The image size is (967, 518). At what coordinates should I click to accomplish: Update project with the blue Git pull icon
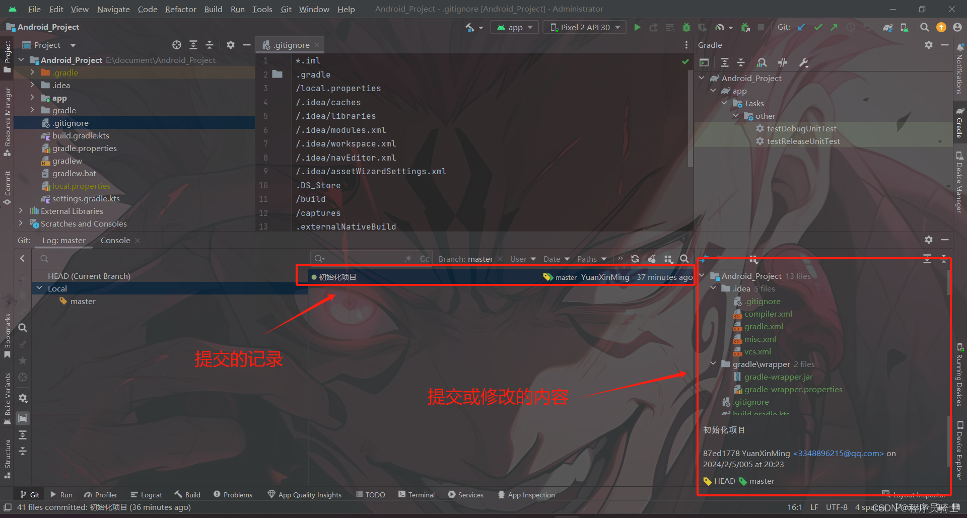pyautogui.click(x=801, y=27)
